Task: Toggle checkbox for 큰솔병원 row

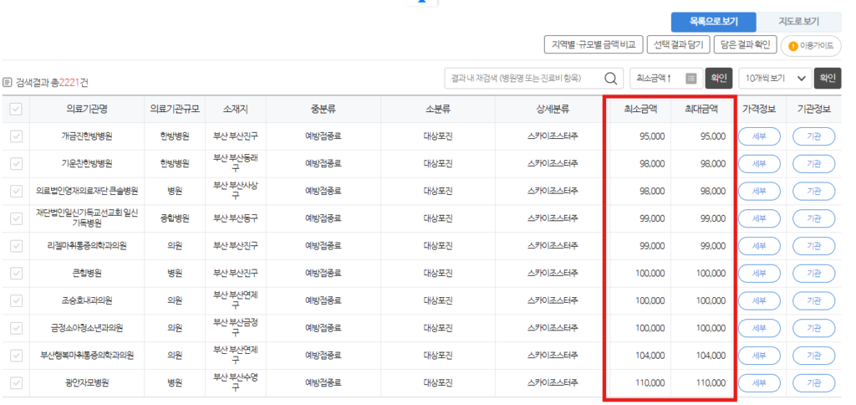Action: pyautogui.click(x=16, y=192)
